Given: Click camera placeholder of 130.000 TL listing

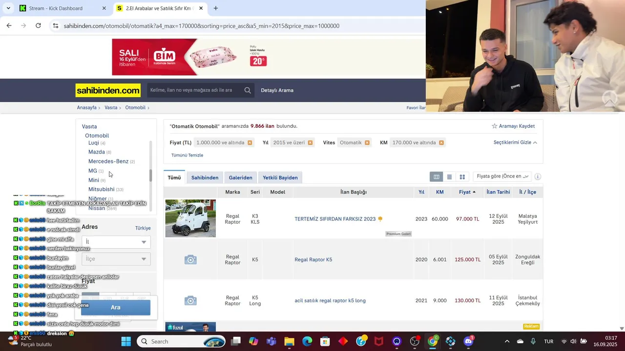Looking at the screenshot, I should pyautogui.click(x=190, y=301).
